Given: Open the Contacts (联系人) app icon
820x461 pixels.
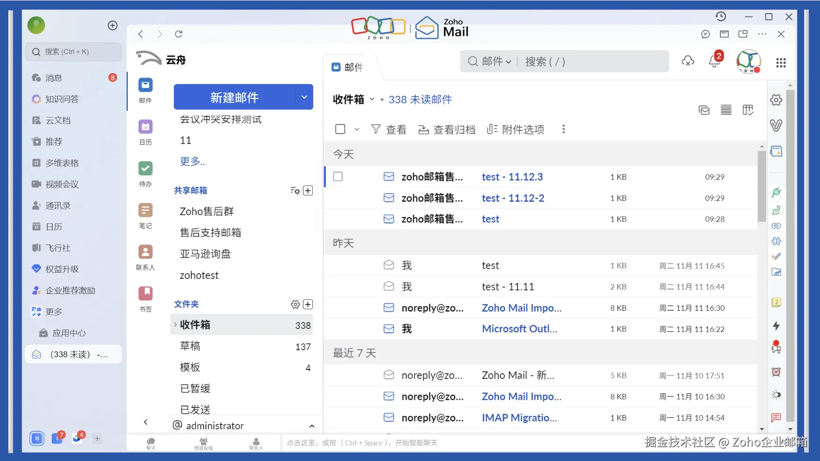Looking at the screenshot, I should 145,252.
